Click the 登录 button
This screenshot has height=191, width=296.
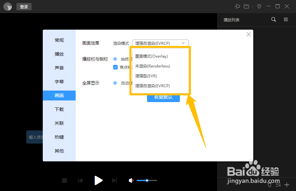coord(24,6)
